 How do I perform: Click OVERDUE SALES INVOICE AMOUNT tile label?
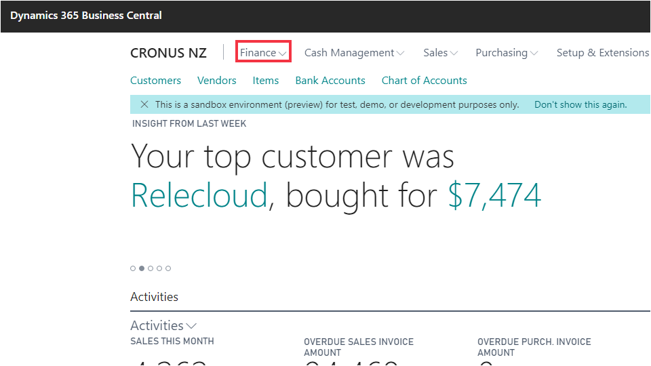pyautogui.click(x=359, y=347)
